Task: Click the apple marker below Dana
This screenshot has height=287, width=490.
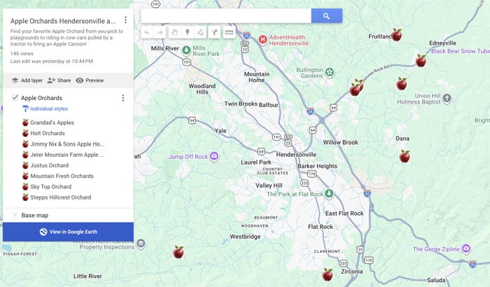Action: (x=405, y=156)
